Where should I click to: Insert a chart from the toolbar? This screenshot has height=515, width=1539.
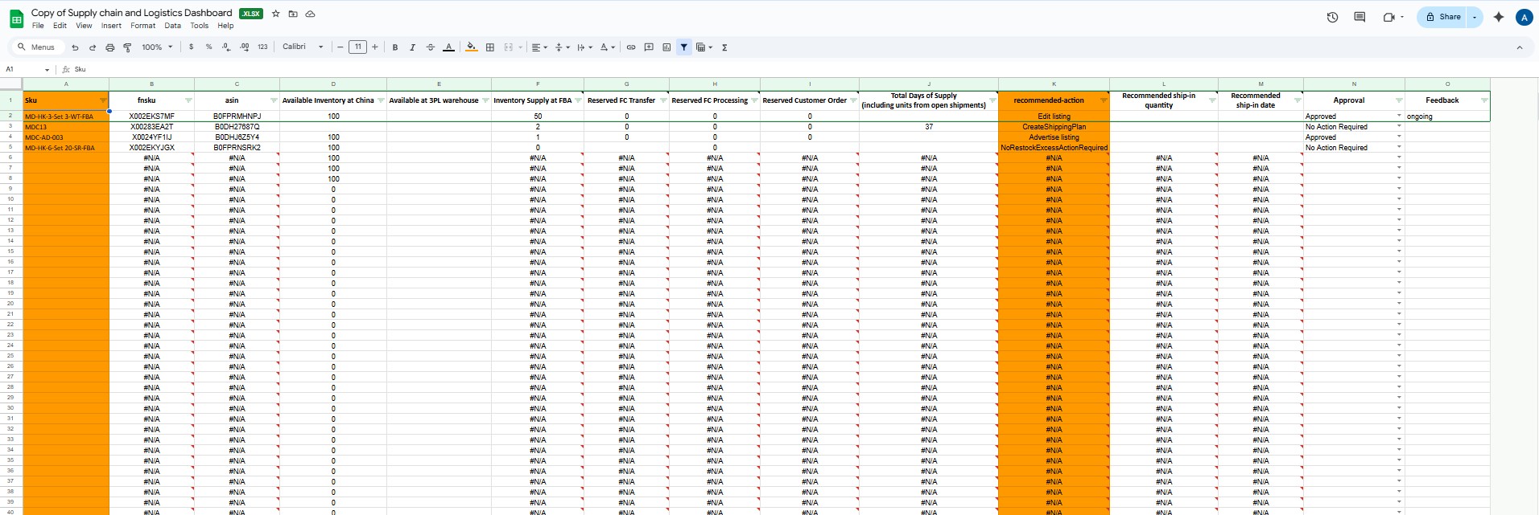coord(666,47)
